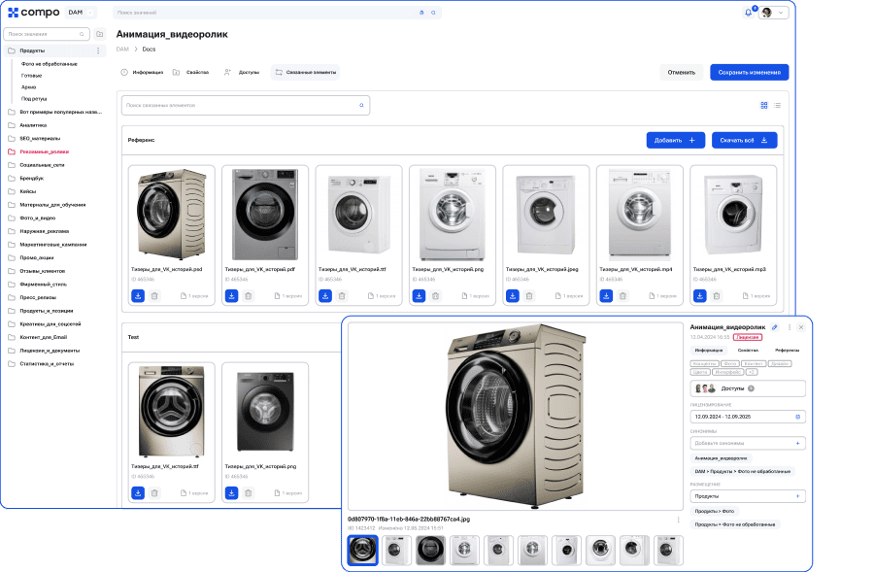The image size is (874, 572).
Task: Toggle the Лицензия tag in the detail panel
Action: point(748,337)
